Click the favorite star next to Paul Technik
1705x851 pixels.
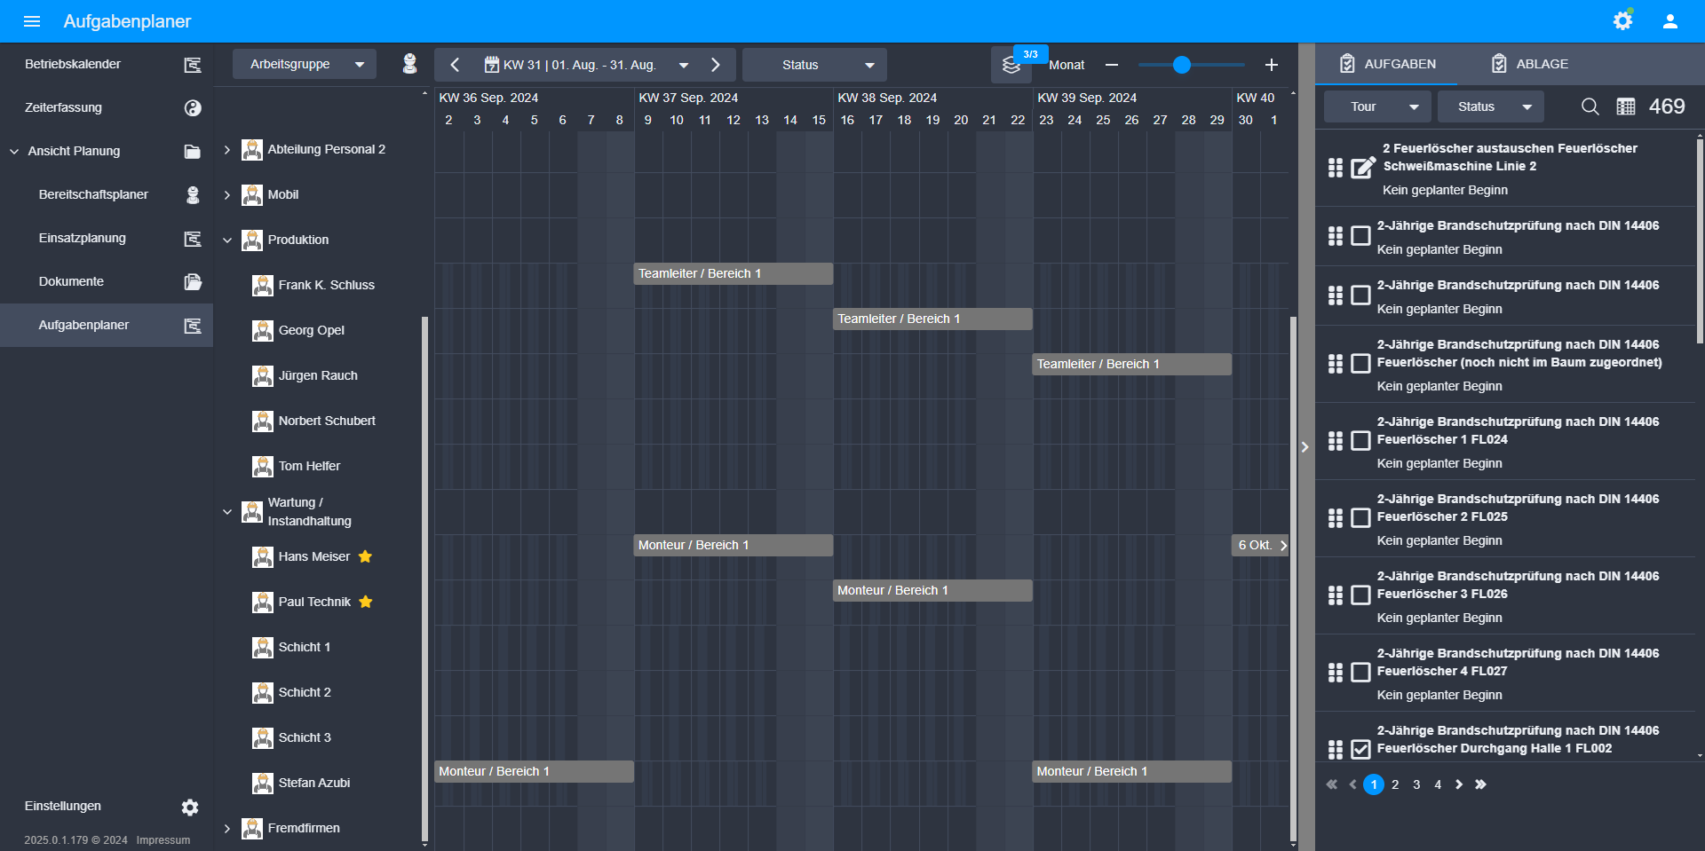click(365, 602)
